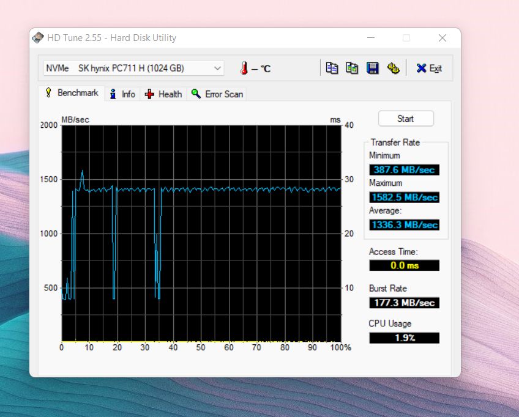This screenshot has width=519, height=417.
Task: Close the HD Tune window
Action: (442, 38)
